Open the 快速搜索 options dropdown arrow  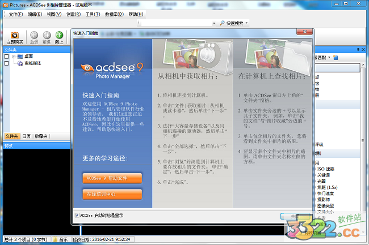coord(246,23)
